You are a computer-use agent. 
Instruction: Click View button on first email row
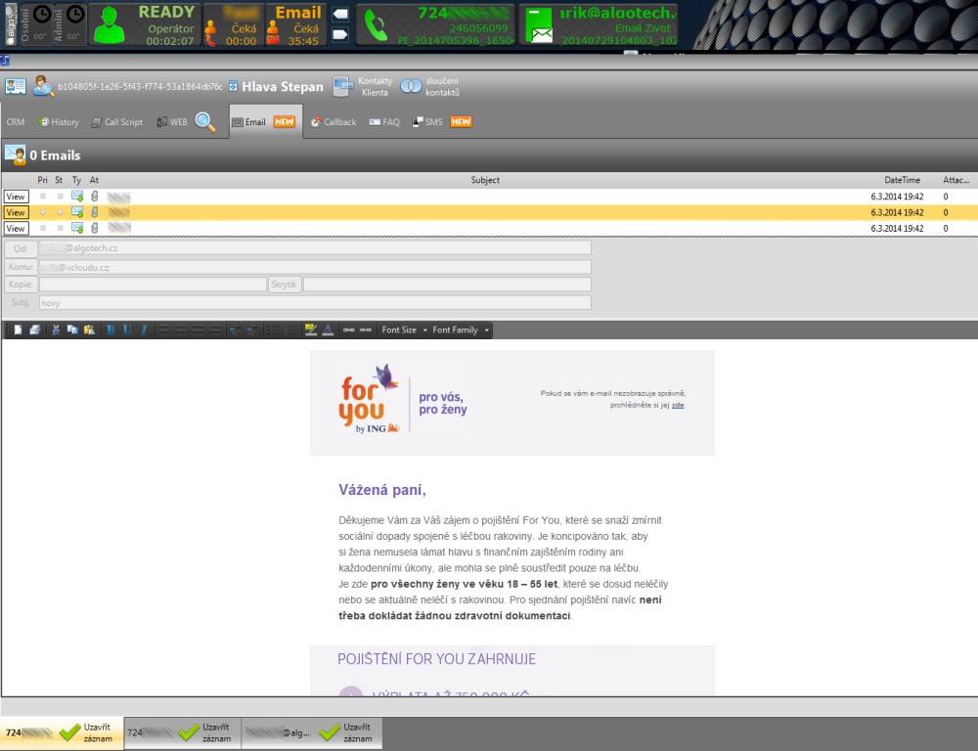[16, 197]
